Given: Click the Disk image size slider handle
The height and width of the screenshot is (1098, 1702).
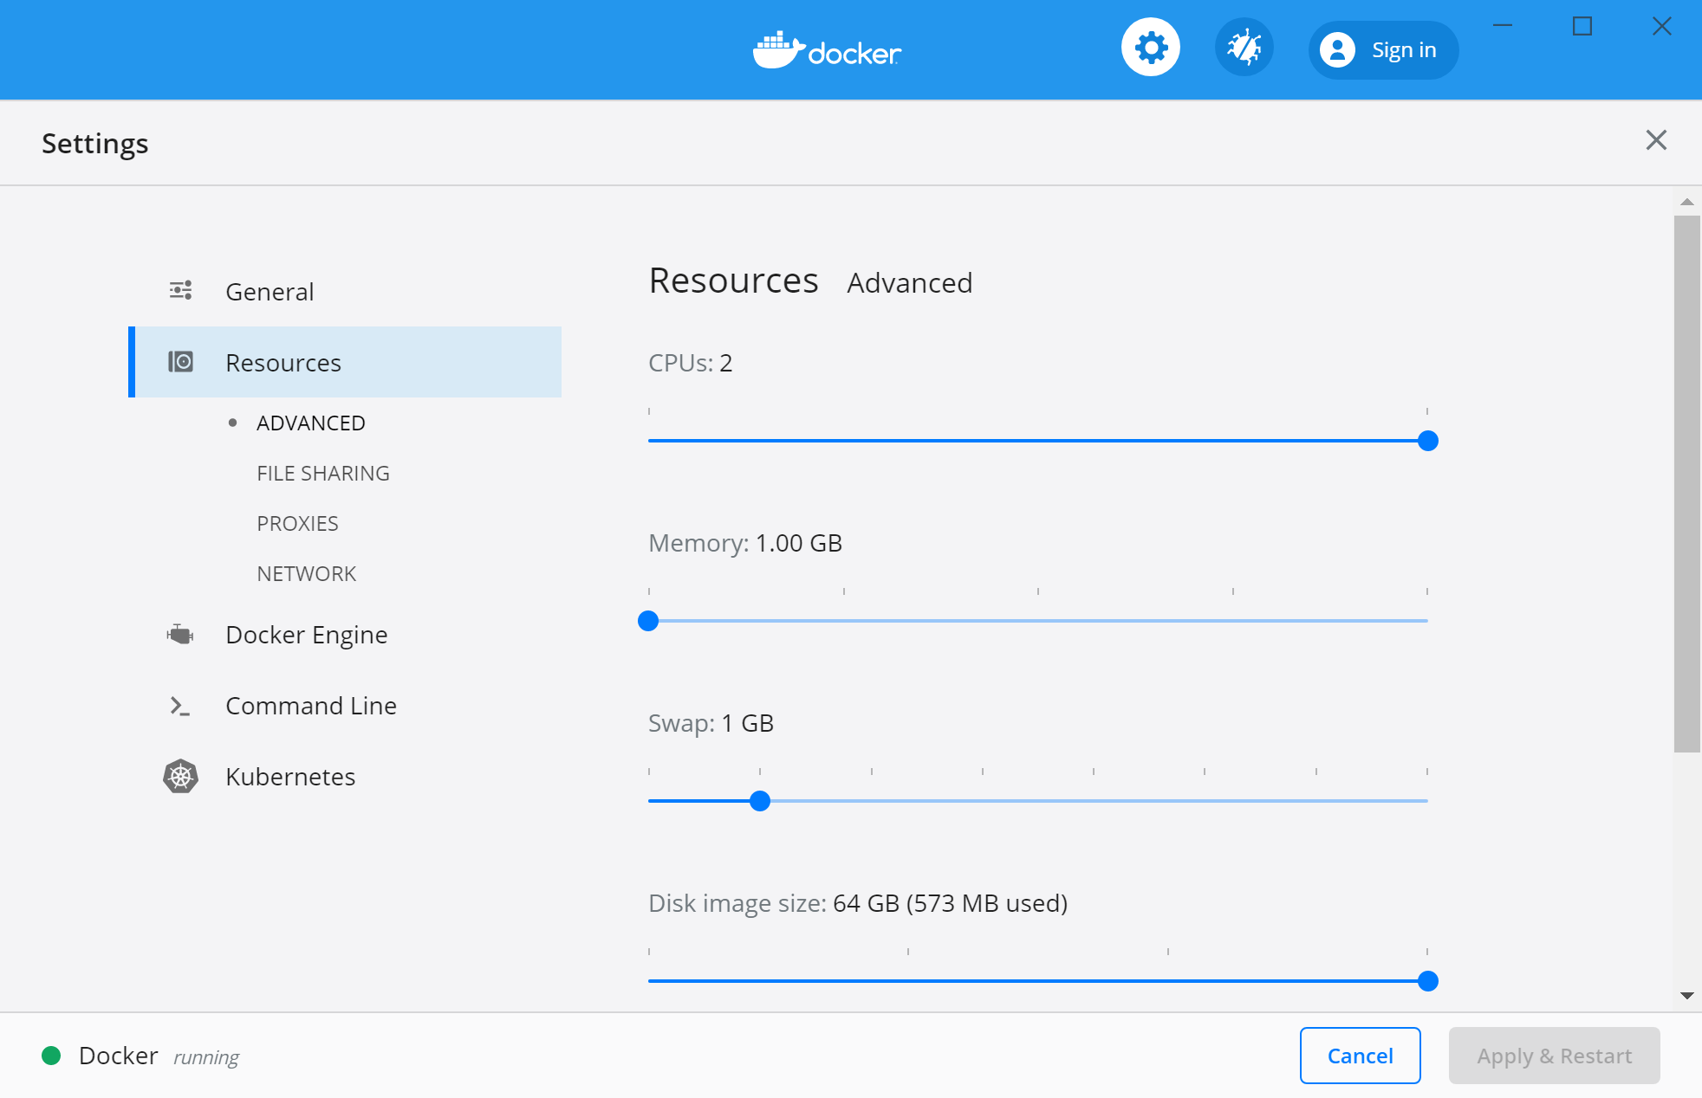Looking at the screenshot, I should coord(1428,981).
